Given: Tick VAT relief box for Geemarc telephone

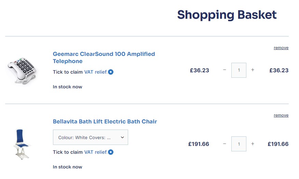Looking at the screenshot, I should pos(111,72).
